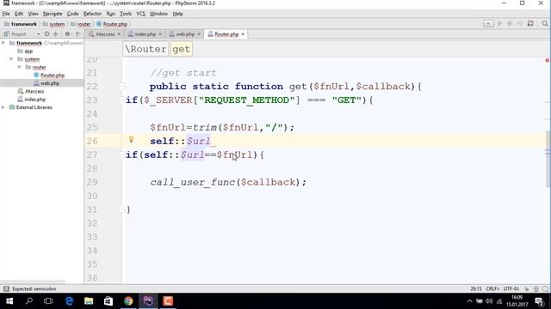
Task: Close the web.php editor tab
Action: [x=199, y=34]
